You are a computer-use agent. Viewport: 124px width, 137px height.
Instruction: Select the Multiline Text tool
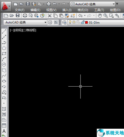tap(4, 131)
